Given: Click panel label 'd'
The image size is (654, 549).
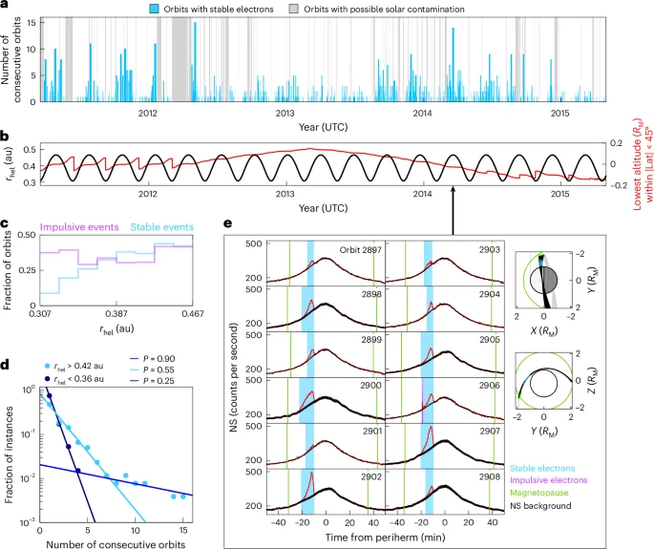Looking at the screenshot, I should pos(4,365).
